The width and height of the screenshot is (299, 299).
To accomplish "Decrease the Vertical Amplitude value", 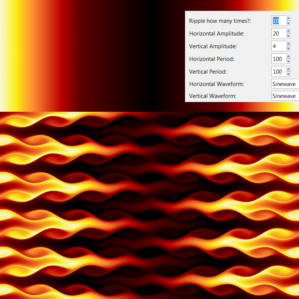I will [x=288, y=49].
